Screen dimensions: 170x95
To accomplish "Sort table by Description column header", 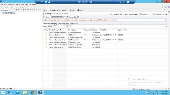I will click(75, 30).
